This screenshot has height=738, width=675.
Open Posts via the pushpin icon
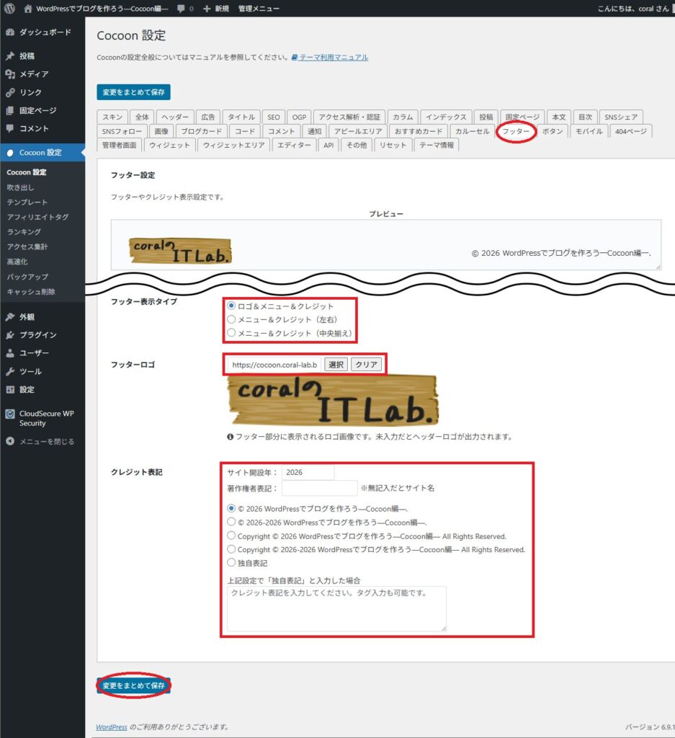point(10,56)
